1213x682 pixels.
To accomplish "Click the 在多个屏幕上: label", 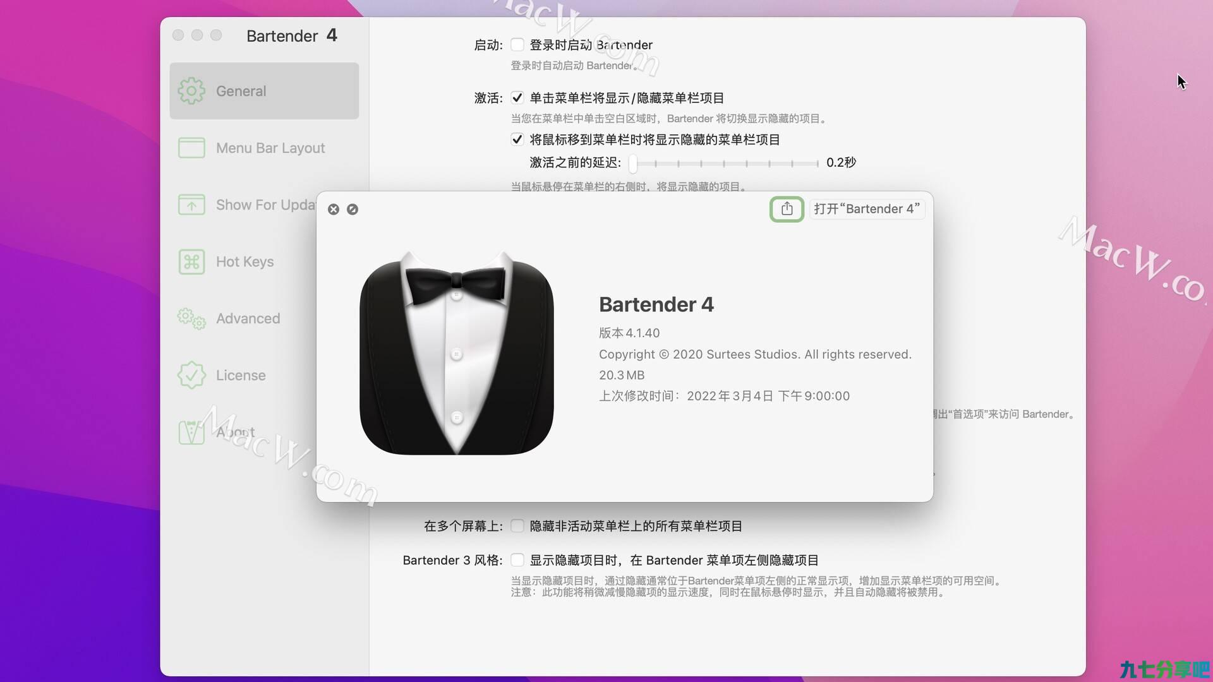I will coord(463,526).
